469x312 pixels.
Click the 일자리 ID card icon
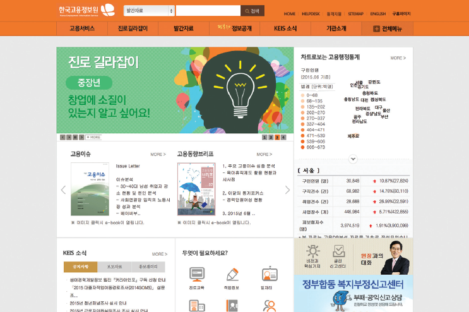click(x=270, y=274)
